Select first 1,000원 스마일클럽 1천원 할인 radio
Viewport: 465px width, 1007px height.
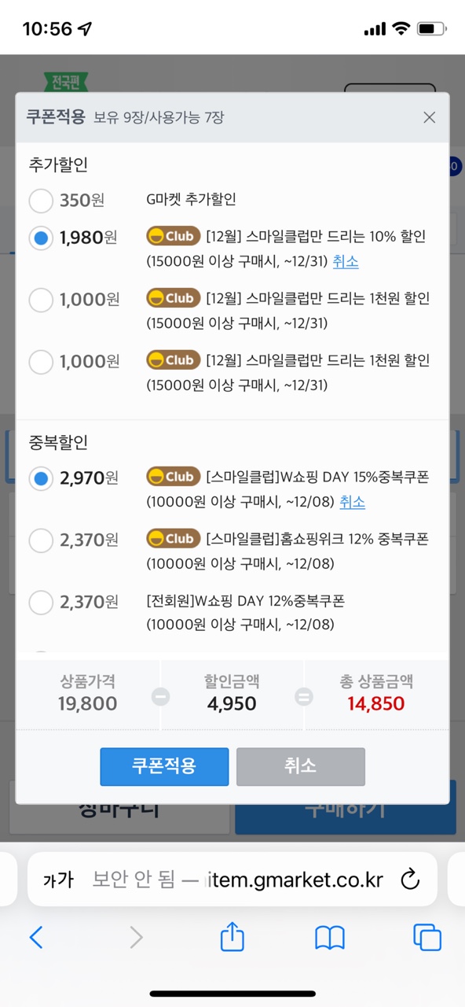(41, 300)
